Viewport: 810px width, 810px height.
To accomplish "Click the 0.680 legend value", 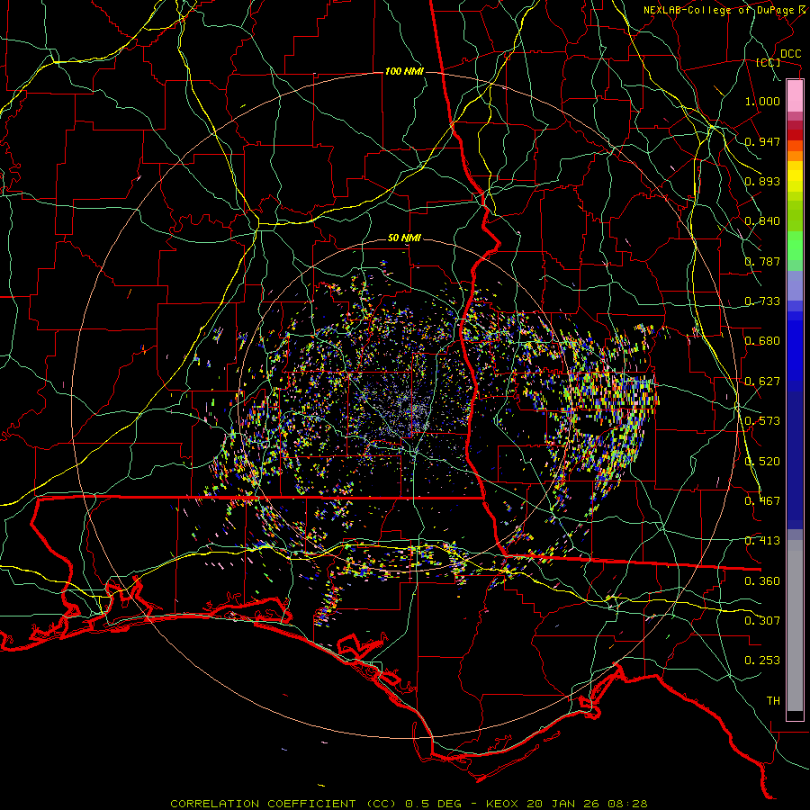I will tap(762, 341).
